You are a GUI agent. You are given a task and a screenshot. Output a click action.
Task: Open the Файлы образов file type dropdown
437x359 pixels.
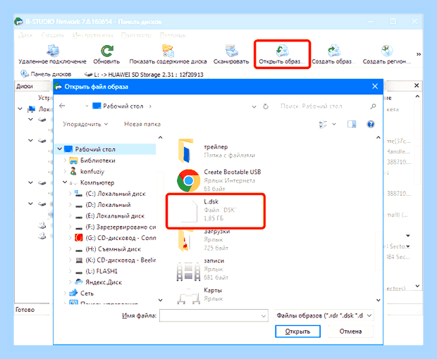pyautogui.click(x=324, y=315)
